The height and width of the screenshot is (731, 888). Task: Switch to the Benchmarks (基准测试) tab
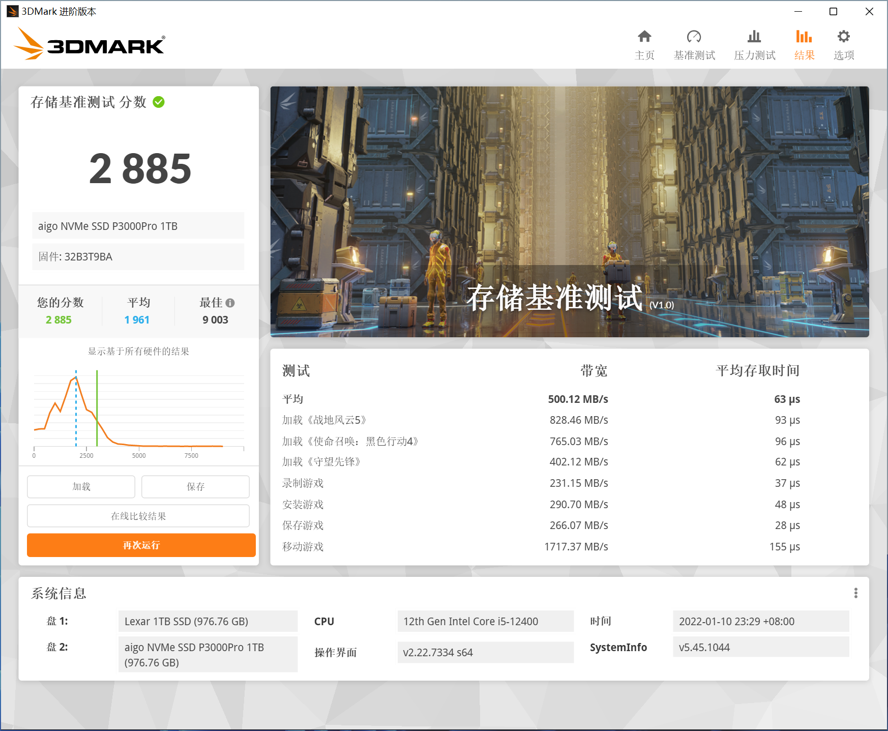694,45
